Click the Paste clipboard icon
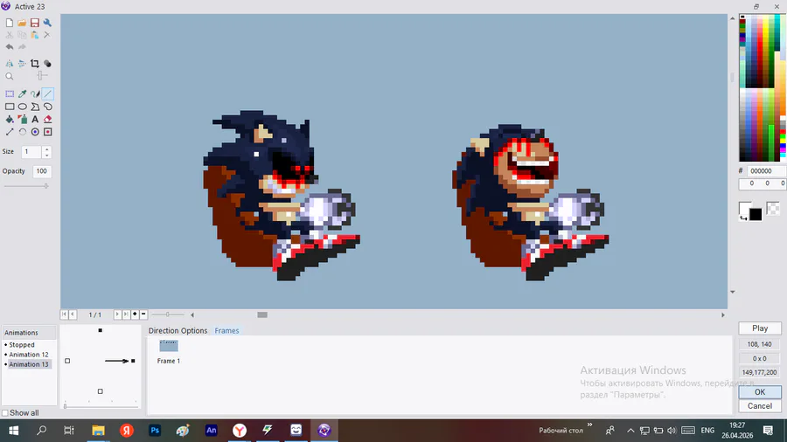Screen dimensions: 787x442 pyautogui.click(x=35, y=35)
